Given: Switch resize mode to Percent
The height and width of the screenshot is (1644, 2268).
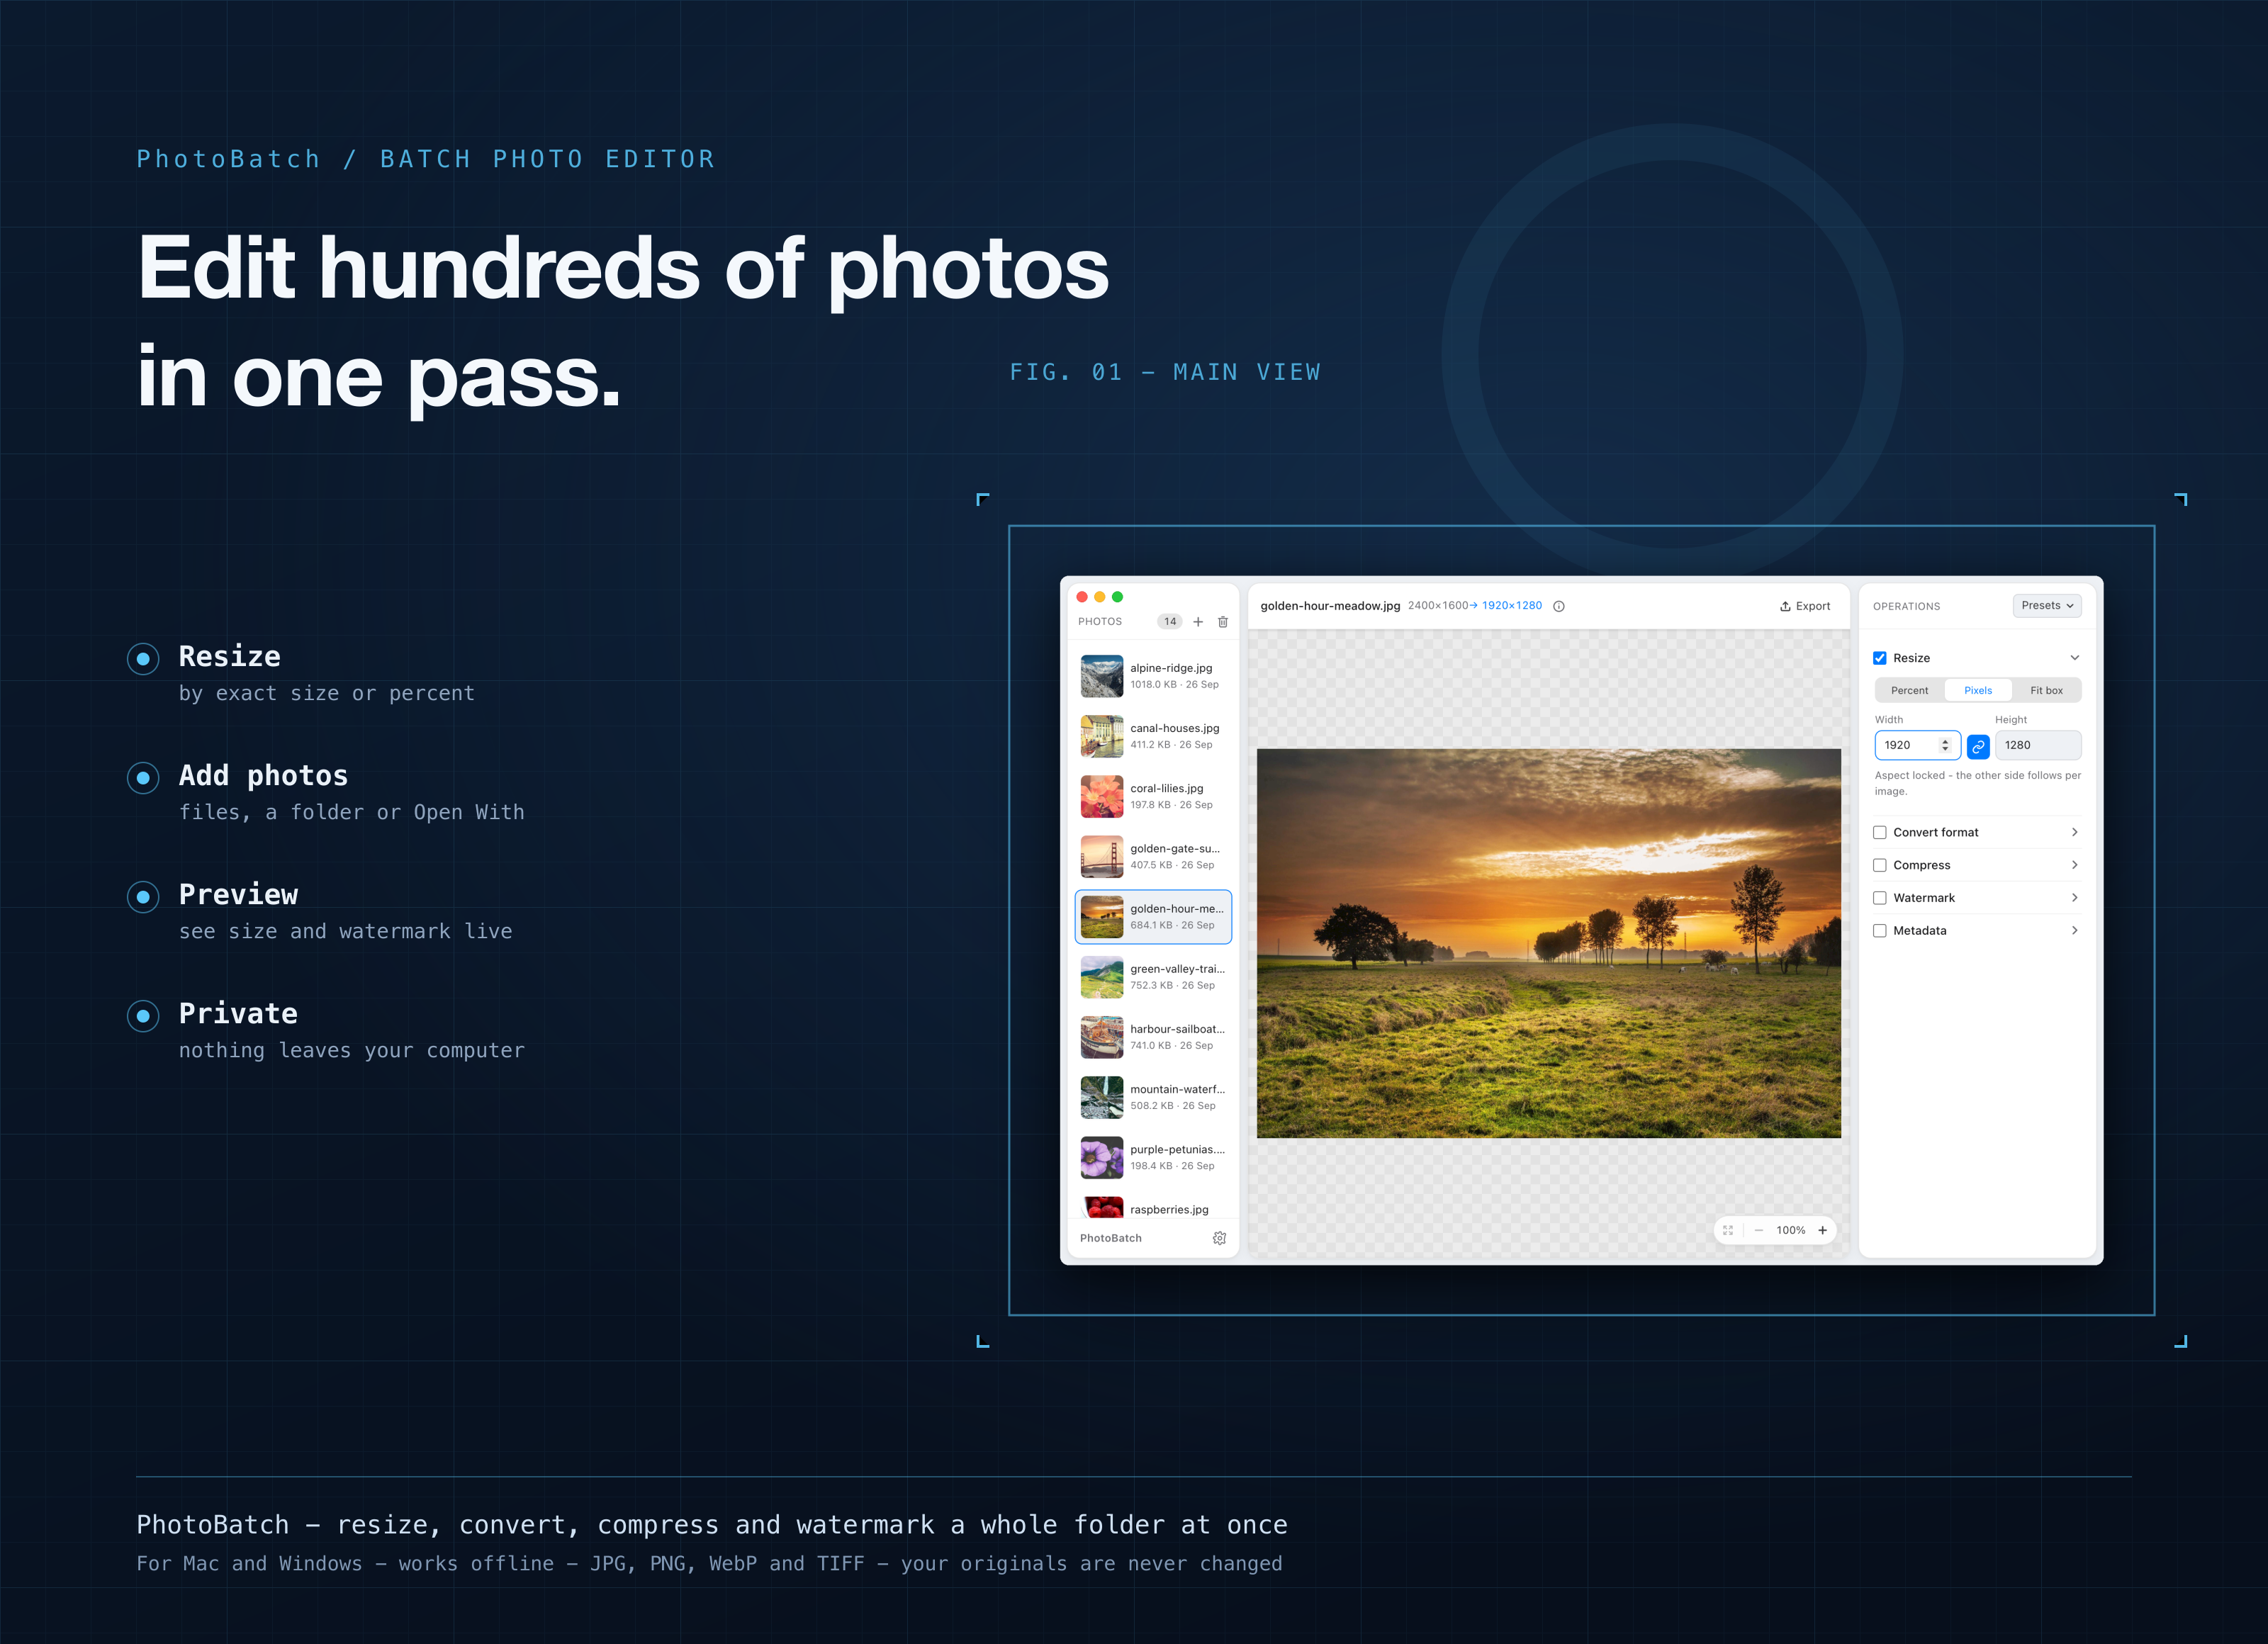Looking at the screenshot, I should pyautogui.click(x=1910, y=690).
